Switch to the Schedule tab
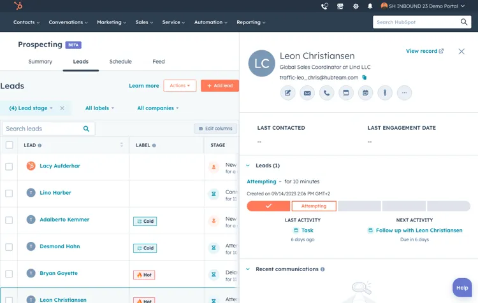Image resolution: width=478 pixels, height=303 pixels. (120, 62)
